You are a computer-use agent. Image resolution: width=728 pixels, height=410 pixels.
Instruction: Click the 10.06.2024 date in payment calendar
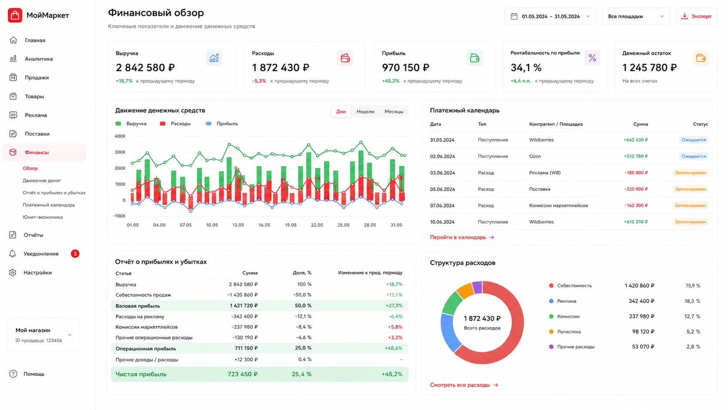pos(442,222)
